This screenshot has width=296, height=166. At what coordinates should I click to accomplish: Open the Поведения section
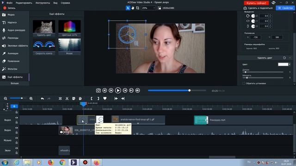click(14, 61)
